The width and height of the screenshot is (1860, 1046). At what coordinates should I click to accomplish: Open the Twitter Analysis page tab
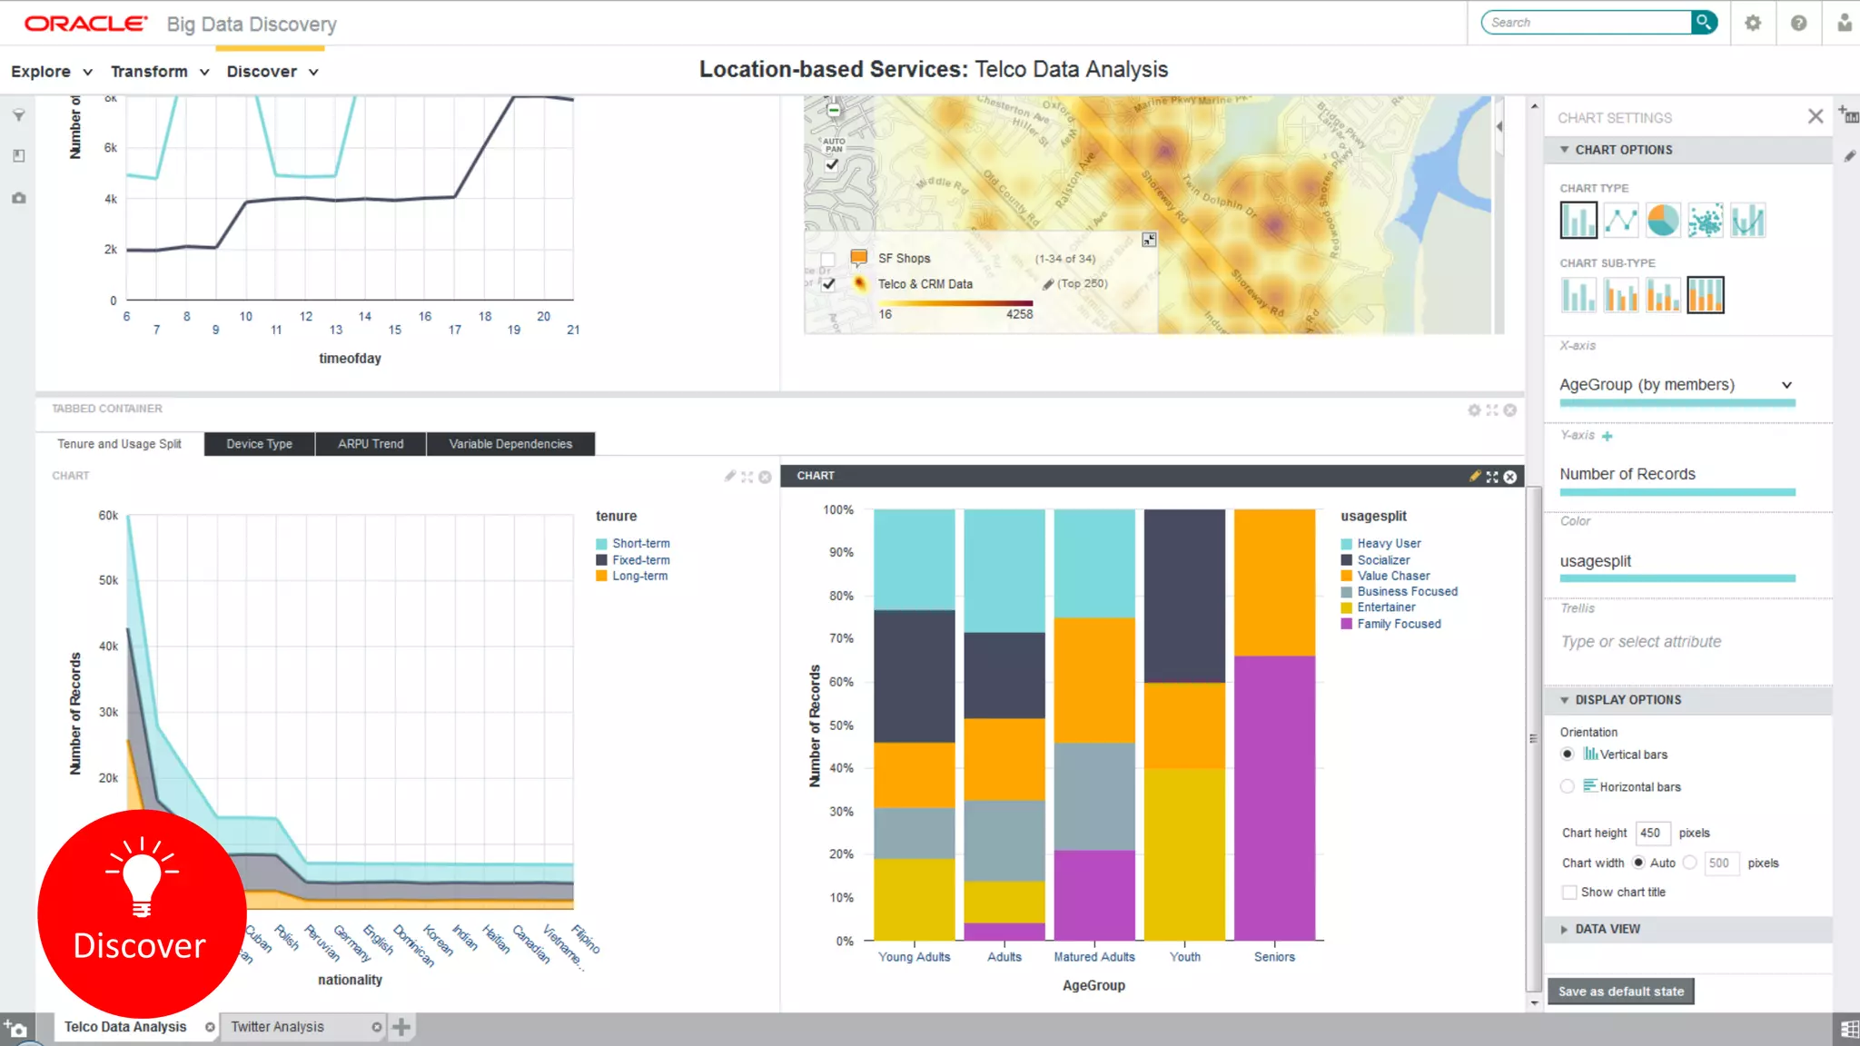[x=277, y=1027]
